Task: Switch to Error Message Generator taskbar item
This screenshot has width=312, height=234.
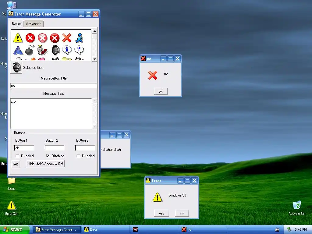Action: coord(56,229)
